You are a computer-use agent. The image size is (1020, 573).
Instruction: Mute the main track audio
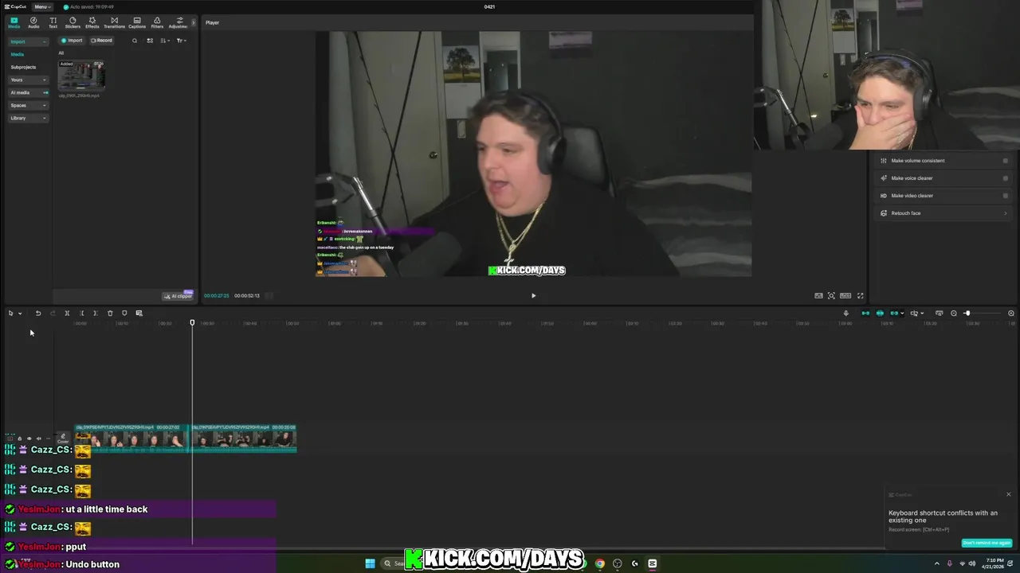(38, 439)
